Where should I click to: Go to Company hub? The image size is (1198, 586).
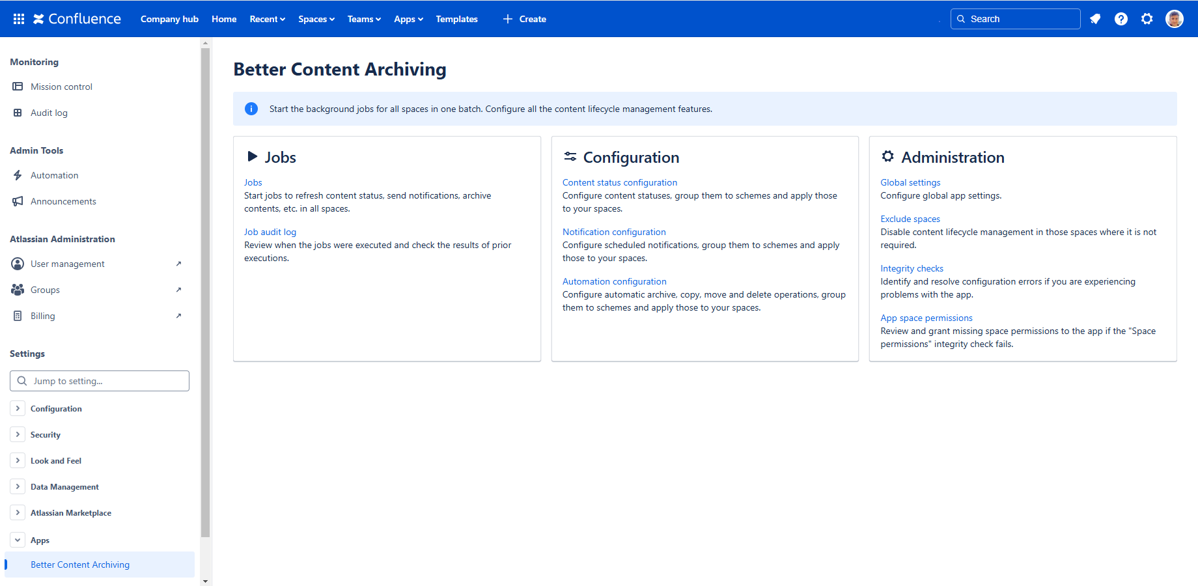[x=169, y=19]
